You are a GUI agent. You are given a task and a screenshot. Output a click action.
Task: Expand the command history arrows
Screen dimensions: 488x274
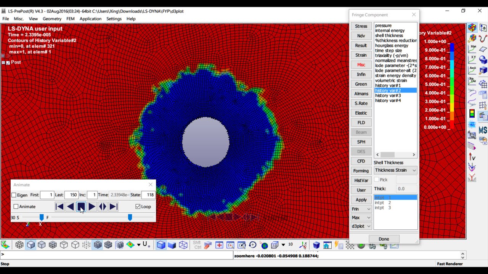point(463,255)
